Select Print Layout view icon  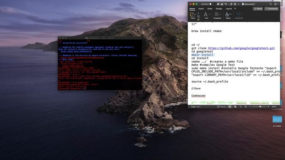pos(230,107)
